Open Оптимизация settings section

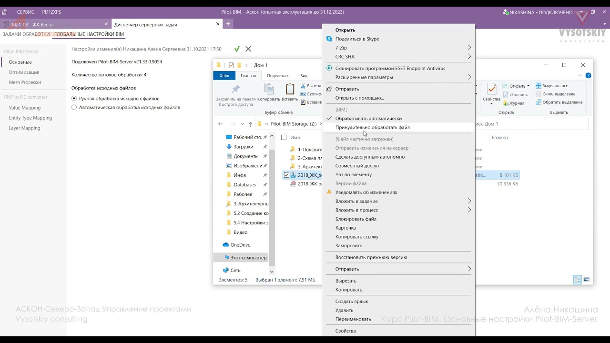pyautogui.click(x=24, y=72)
